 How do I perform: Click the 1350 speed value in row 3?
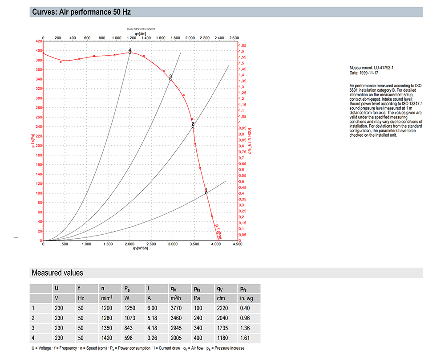click(x=107, y=328)
